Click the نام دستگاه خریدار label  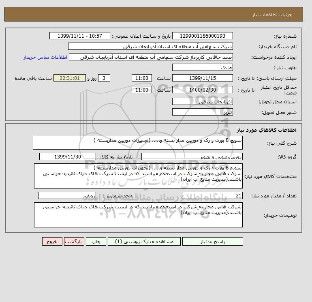(x=278, y=47)
